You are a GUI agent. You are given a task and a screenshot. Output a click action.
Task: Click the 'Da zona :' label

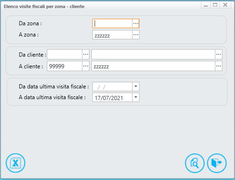(30, 23)
